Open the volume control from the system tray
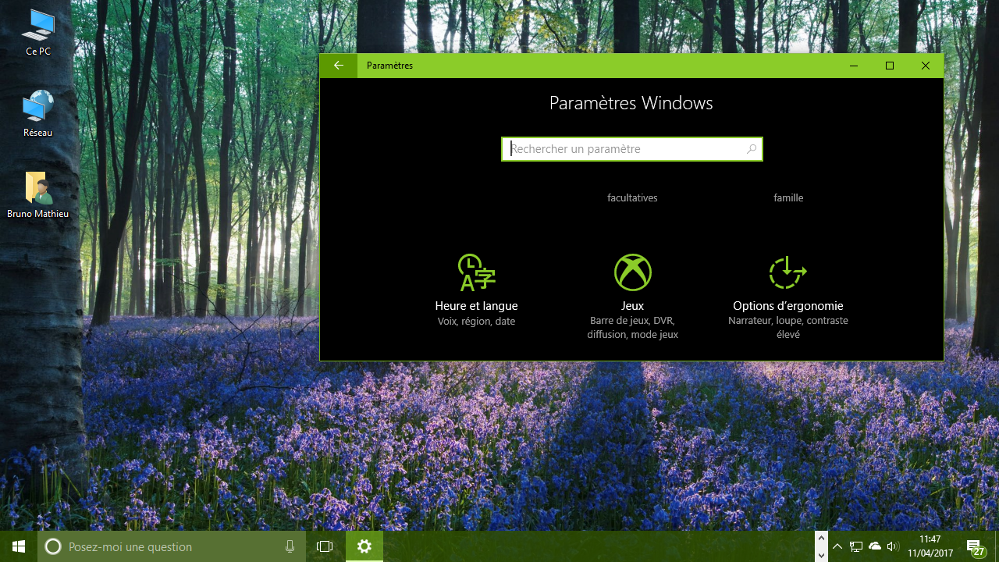The height and width of the screenshot is (562, 999). (x=894, y=546)
